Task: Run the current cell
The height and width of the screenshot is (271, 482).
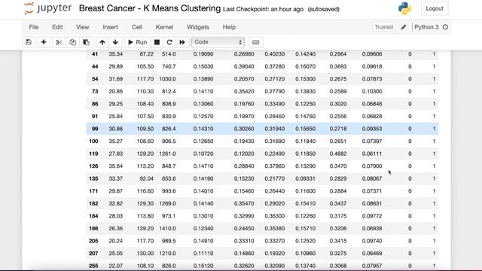Action: (137, 42)
